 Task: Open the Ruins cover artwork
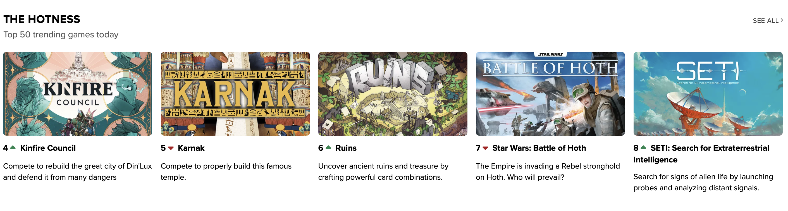pos(393,94)
